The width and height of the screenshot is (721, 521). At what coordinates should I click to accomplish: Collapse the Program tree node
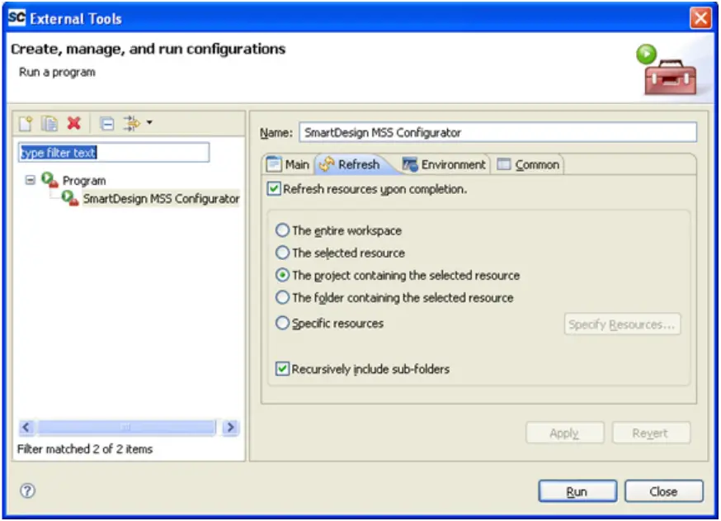[x=29, y=180]
